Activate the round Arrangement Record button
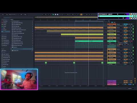This screenshot has width=137, height=103. [x=58, y=15]
